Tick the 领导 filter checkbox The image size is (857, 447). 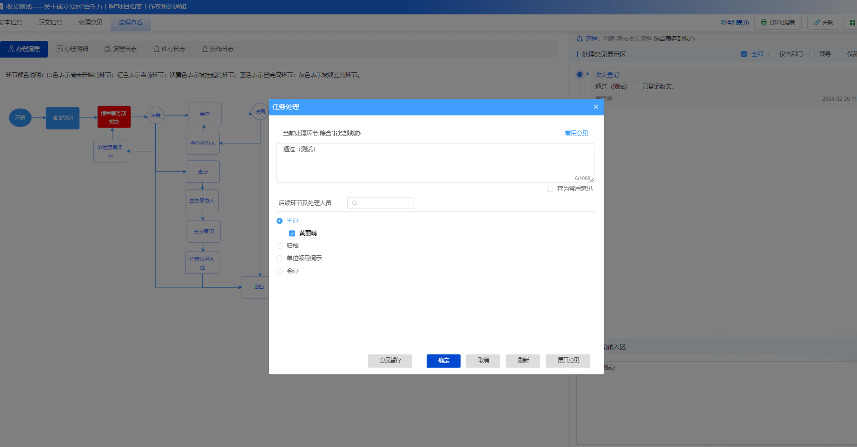[x=812, y=54]
